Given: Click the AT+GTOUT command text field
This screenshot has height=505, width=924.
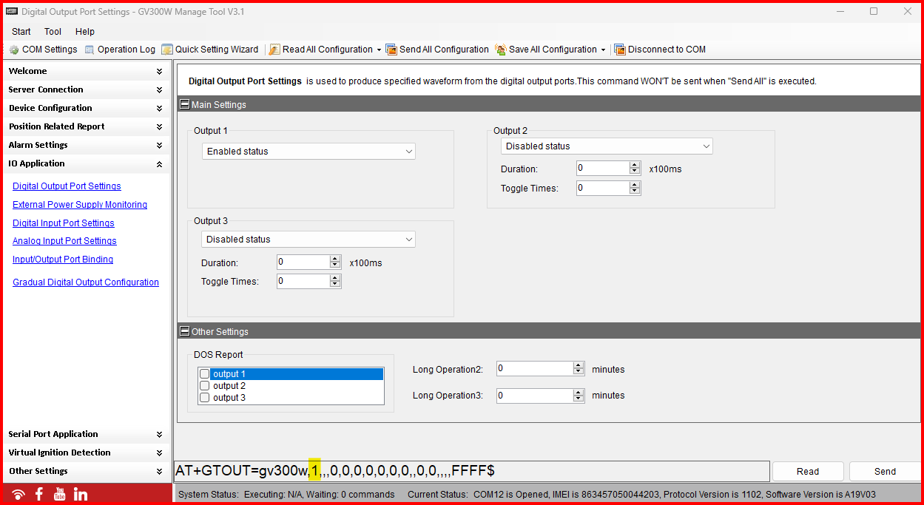Looking at the screenshot, I should [471, 471].
